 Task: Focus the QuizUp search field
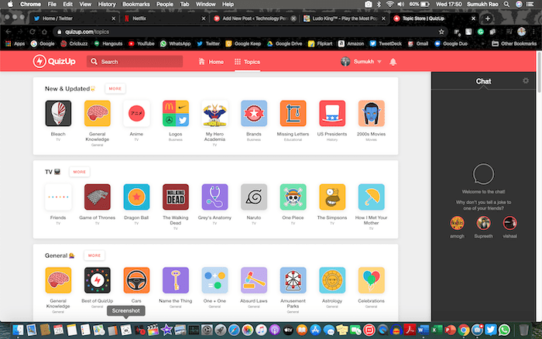pos(135,61)
